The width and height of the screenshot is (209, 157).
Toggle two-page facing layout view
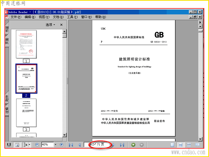[198, 145]
